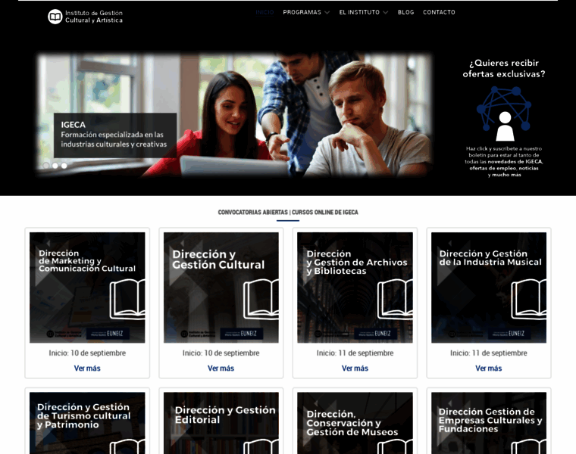Viewport: 576px width, 454px height.
Task: Open the EL INSTITUTO menu
Action: [359, 12]
